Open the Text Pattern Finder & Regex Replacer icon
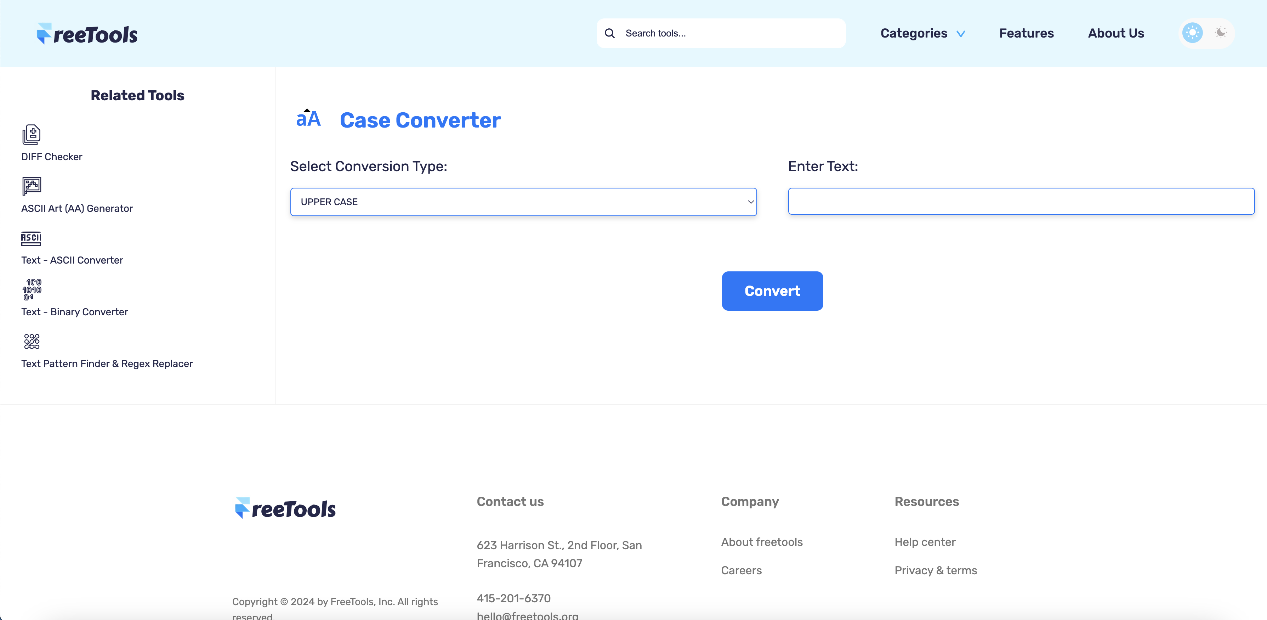 [31, 341]
